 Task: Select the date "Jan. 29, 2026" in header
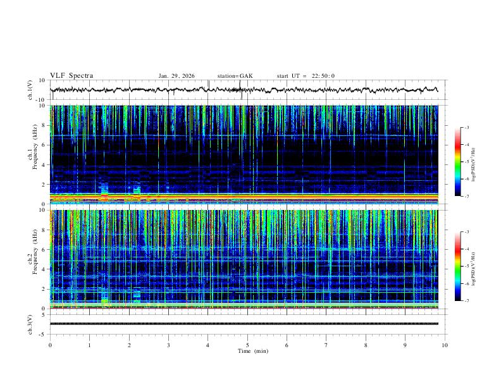click(x=176, y=76)
